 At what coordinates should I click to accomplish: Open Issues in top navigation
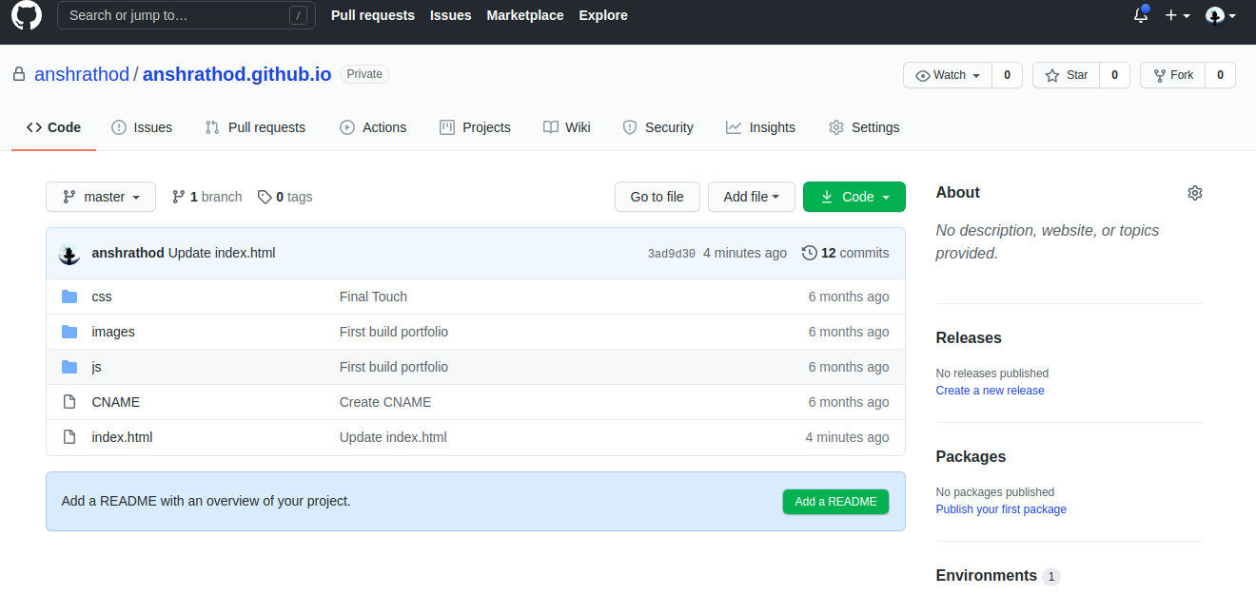pos(451,15)
